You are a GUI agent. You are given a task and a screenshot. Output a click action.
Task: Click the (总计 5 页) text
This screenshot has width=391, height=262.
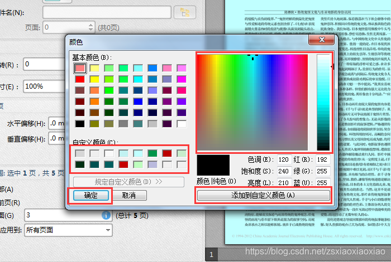[x=132, y=216]
